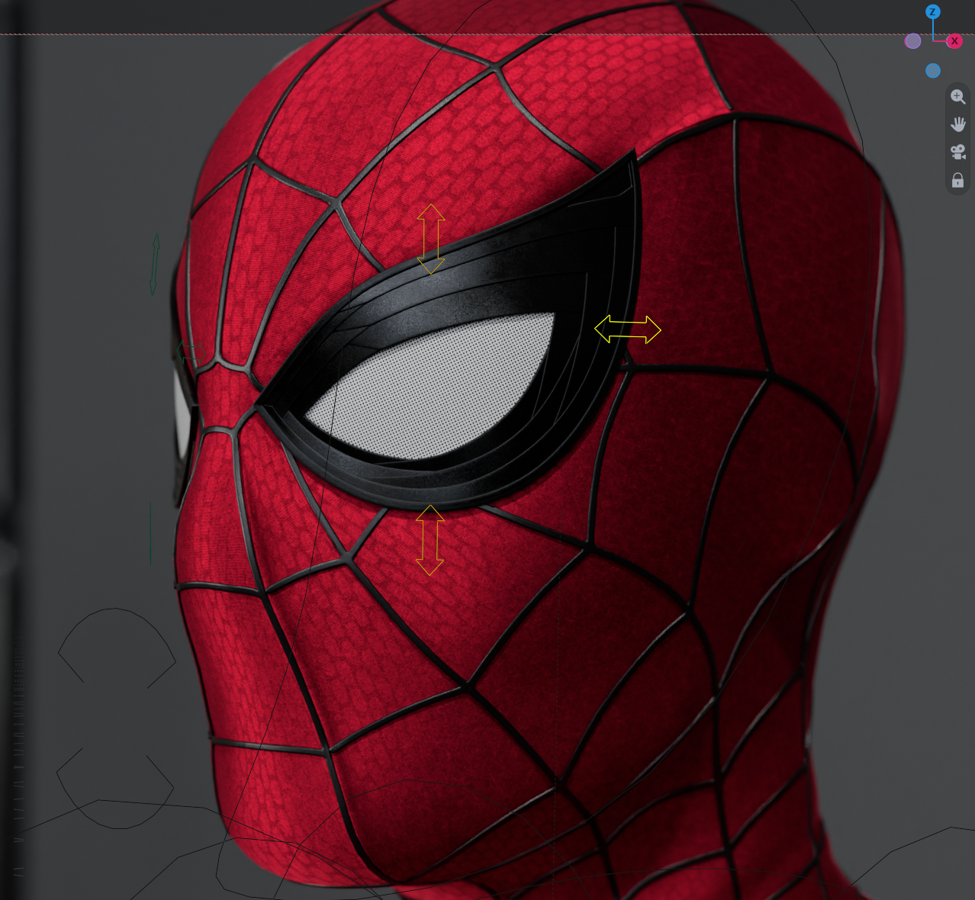This screenshot has height=900, width=975.
Task: Toggle camera view with the camera icon
Action: click(958, 152)
